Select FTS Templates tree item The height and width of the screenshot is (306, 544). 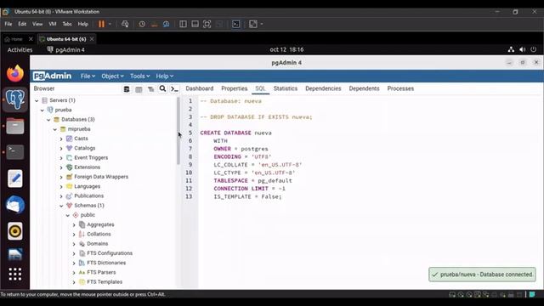(105, 281)
